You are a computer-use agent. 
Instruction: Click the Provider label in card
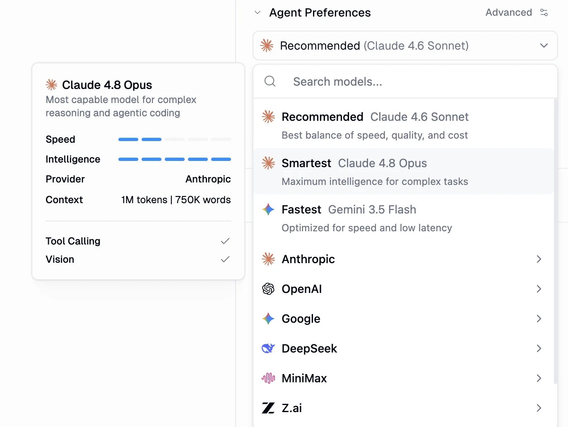[65, 179]
